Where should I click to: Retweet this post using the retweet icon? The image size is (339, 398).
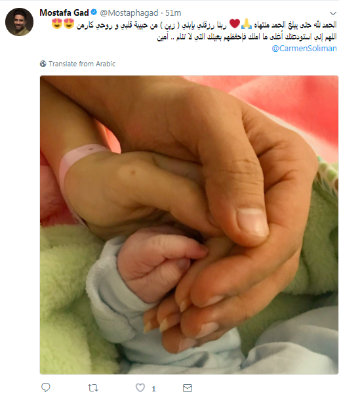[x=93, y=388]
